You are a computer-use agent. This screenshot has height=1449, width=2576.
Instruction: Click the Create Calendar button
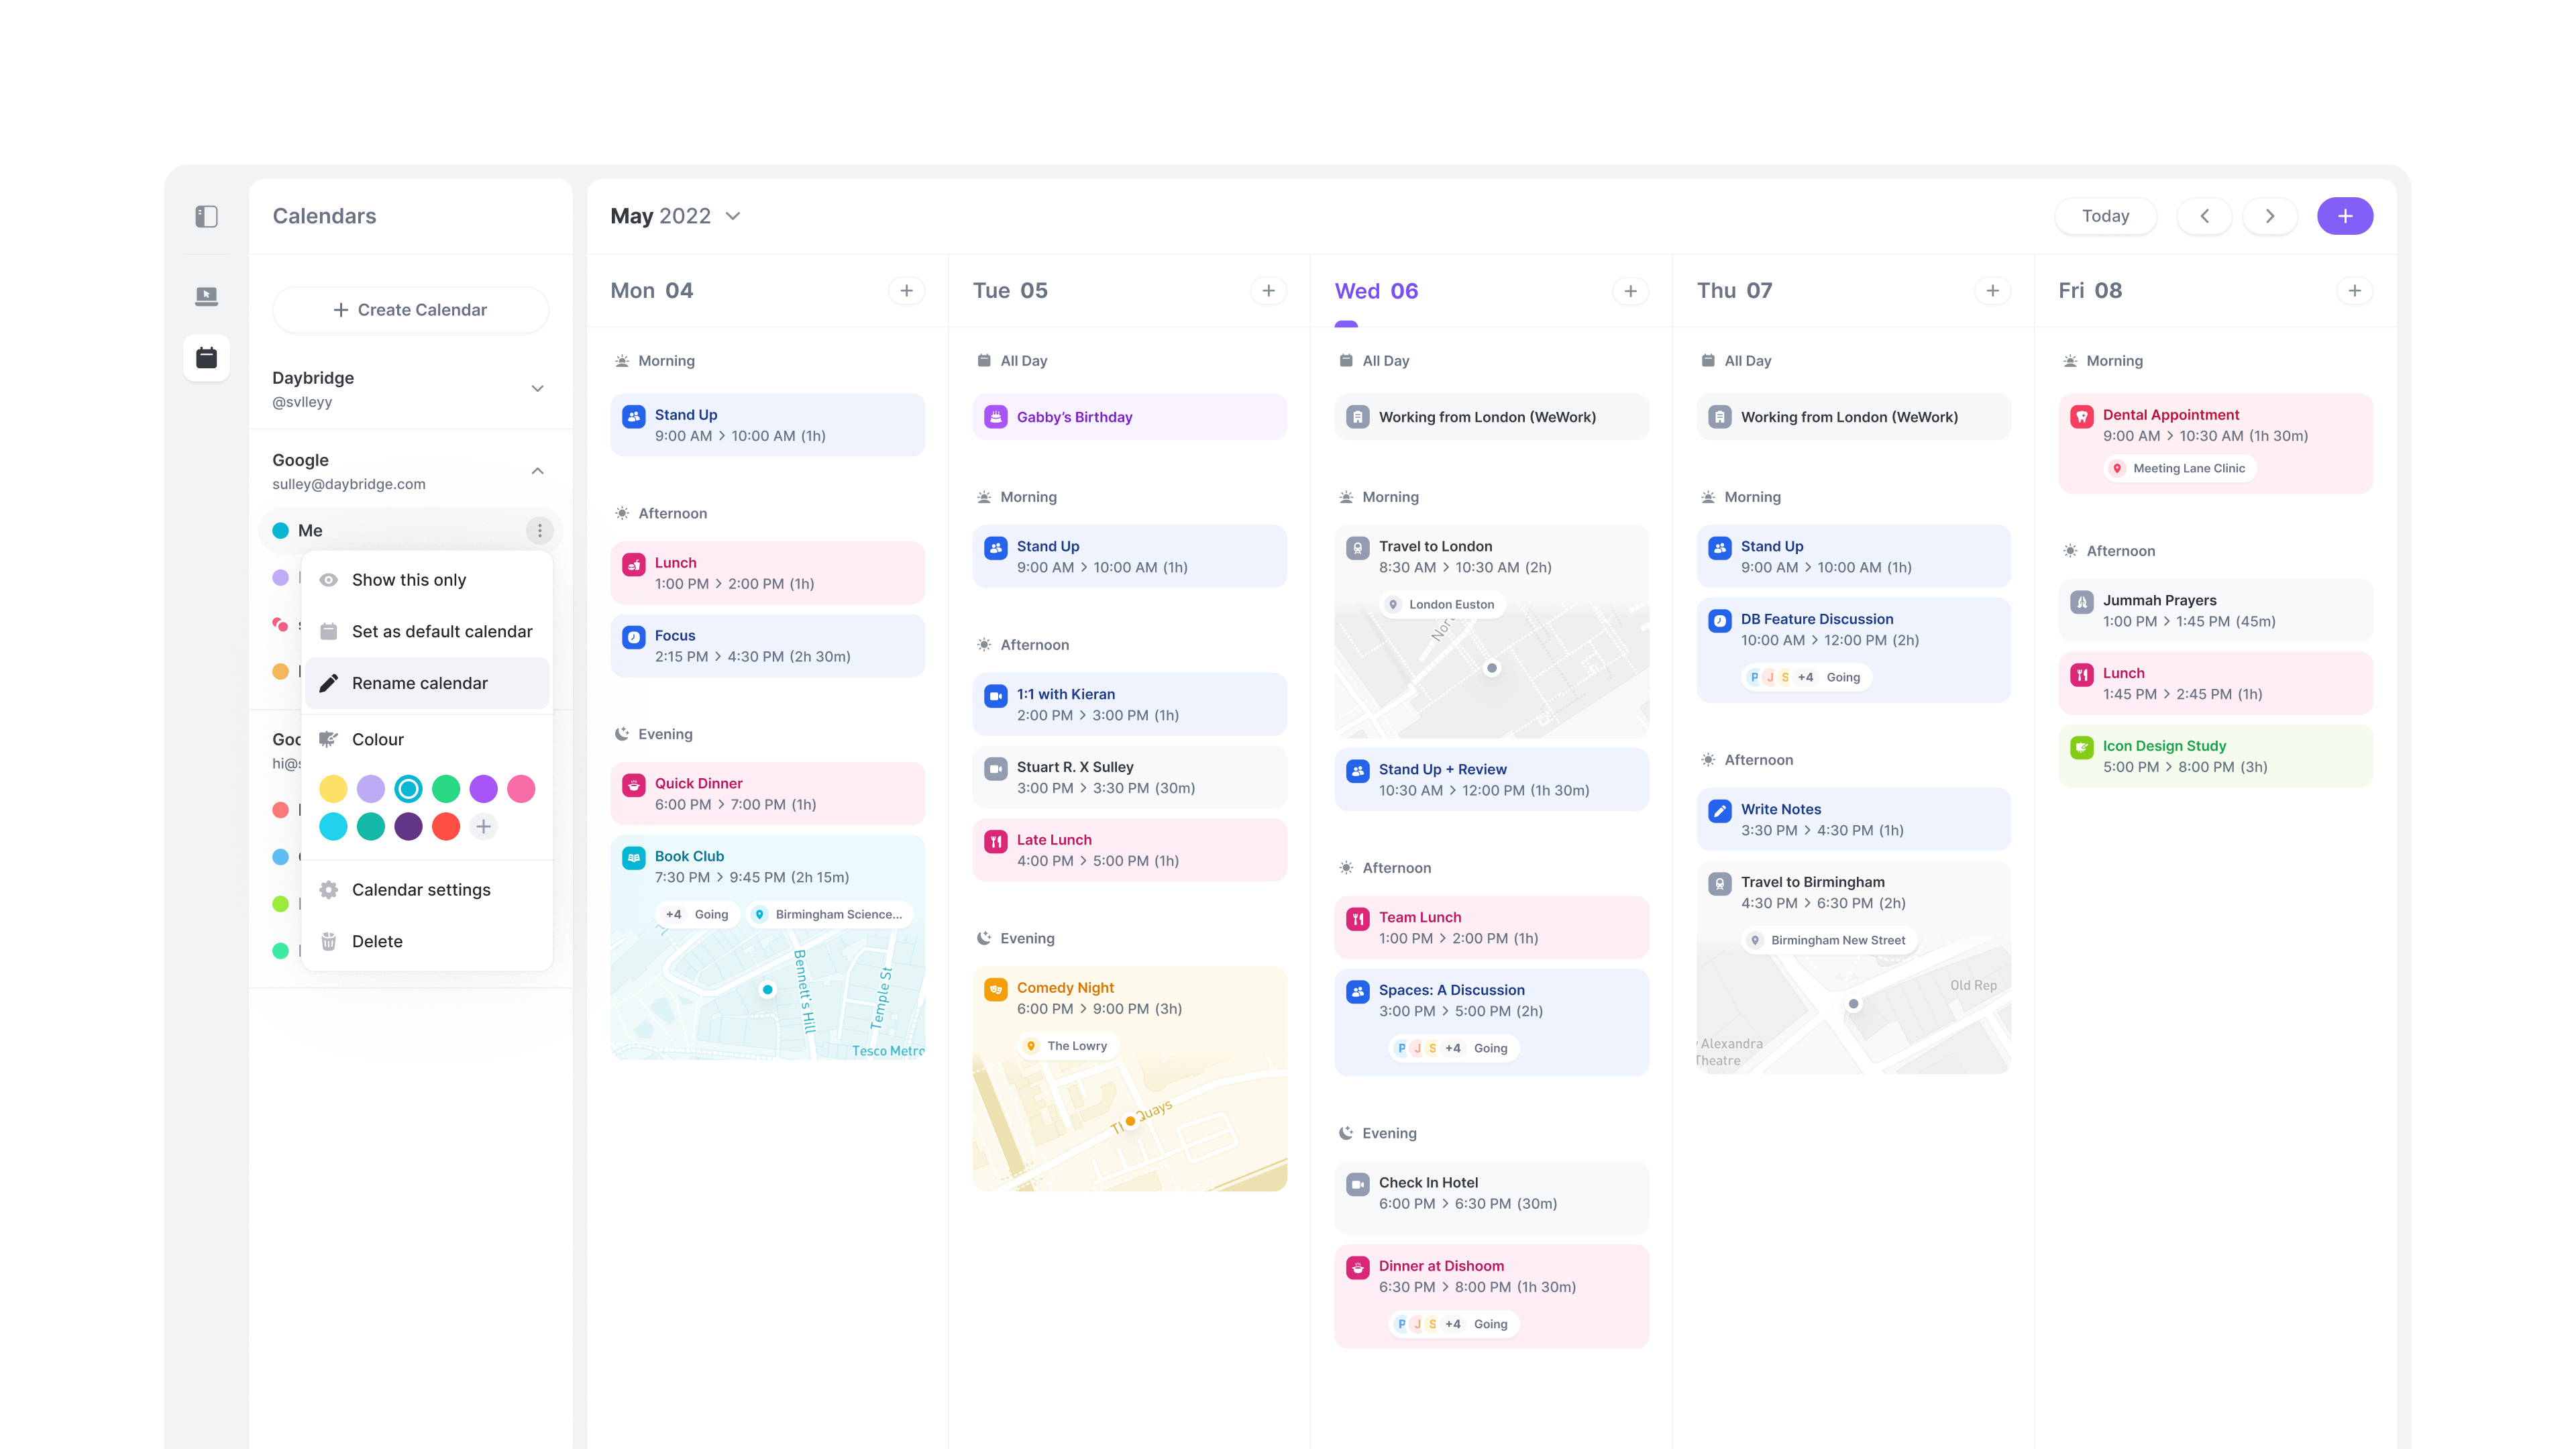pos(410,310)
